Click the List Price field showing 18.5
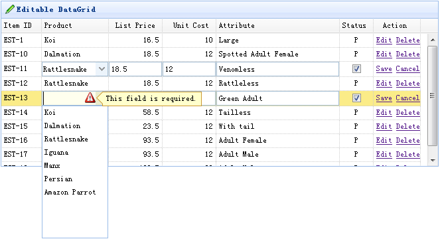Screen dimensions: 440x241 135,69
